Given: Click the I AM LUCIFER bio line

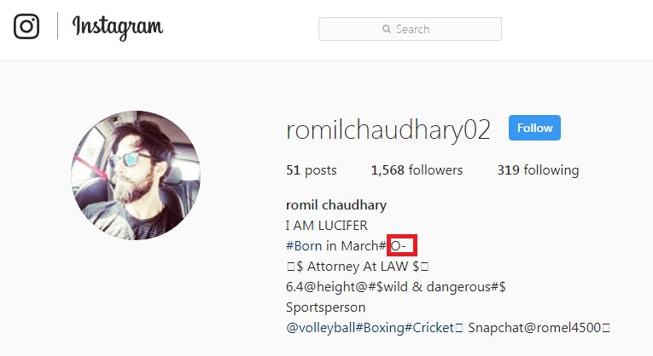Looking at the screenshot, I should click(327, 226).
